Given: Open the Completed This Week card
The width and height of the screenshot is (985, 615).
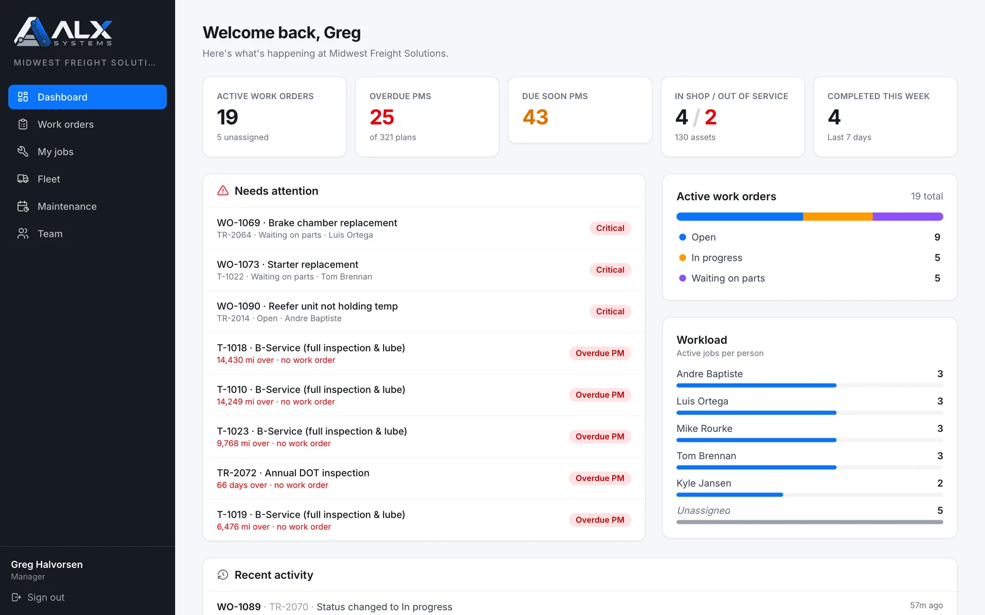Looking at the screenshot, I should (885, 117).
